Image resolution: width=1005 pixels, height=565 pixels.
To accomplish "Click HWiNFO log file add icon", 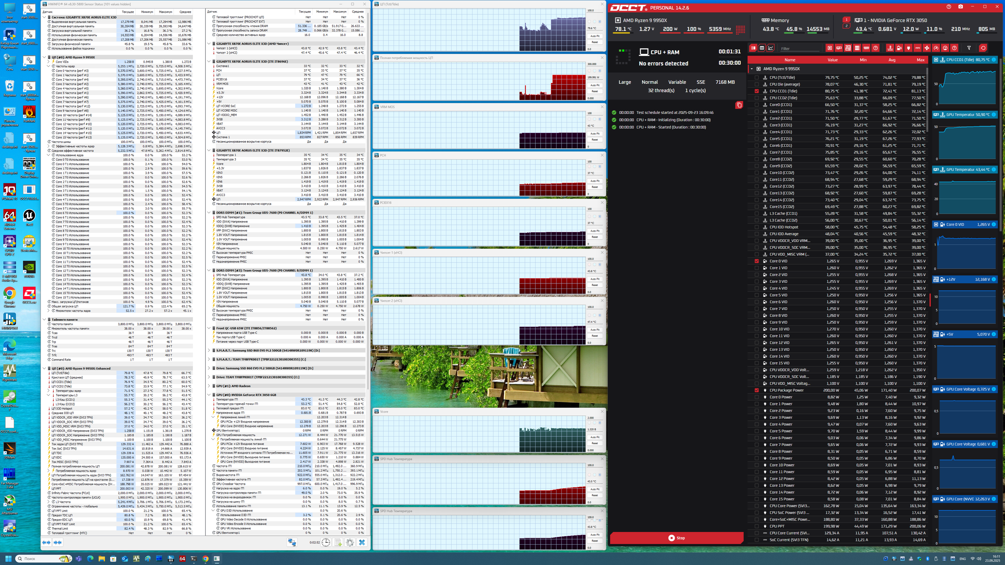I will click(x=338, y=542).
